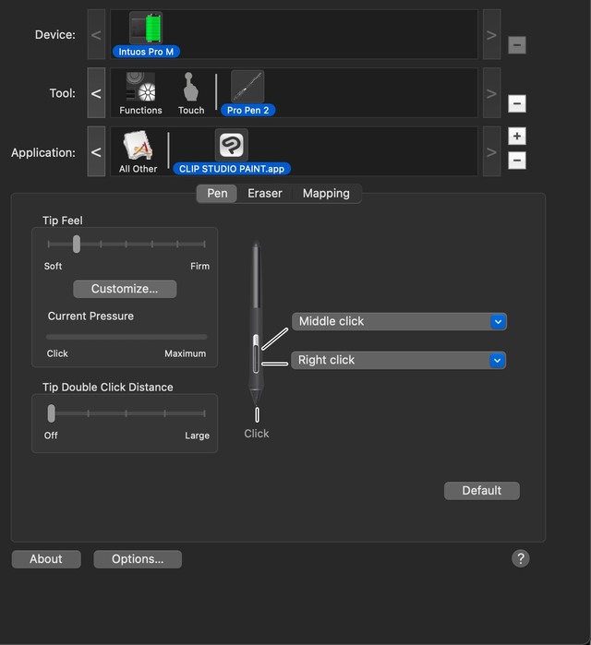The image size is (591, 645).
Task: Switch to the Mapping tab
Action: (326, 194)
